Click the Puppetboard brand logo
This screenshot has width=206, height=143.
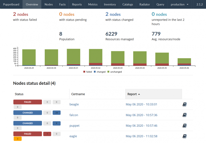click(x=11, y=4)
